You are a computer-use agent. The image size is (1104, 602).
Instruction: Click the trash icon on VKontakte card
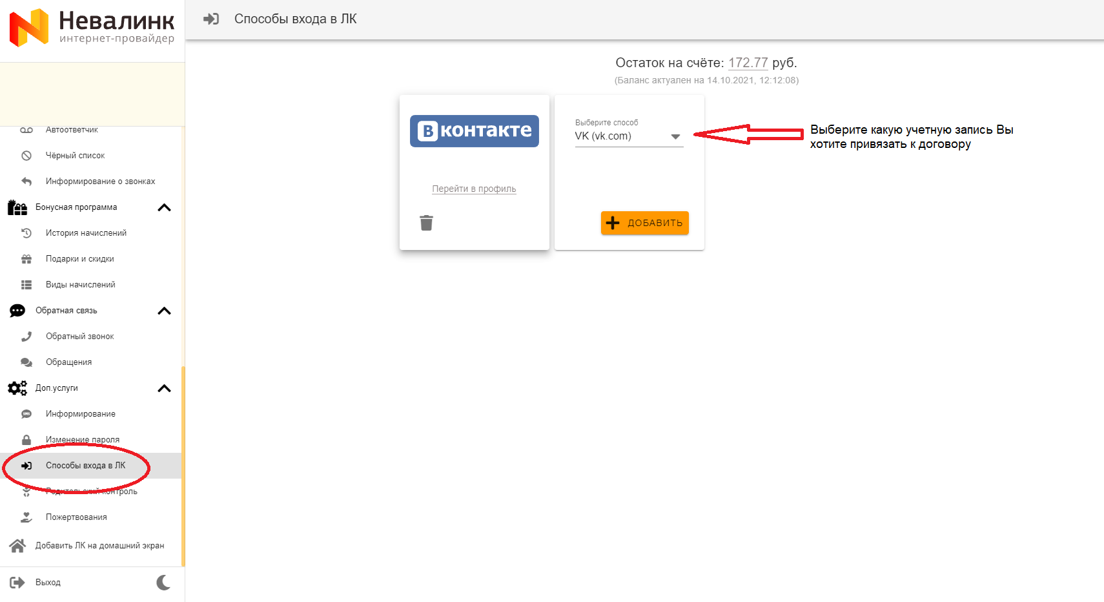click(426, 223)
